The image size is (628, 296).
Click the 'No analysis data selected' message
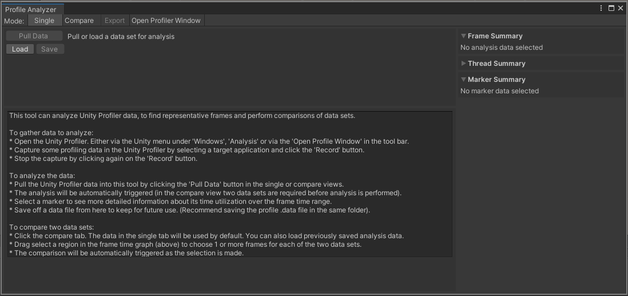[502, 48]
